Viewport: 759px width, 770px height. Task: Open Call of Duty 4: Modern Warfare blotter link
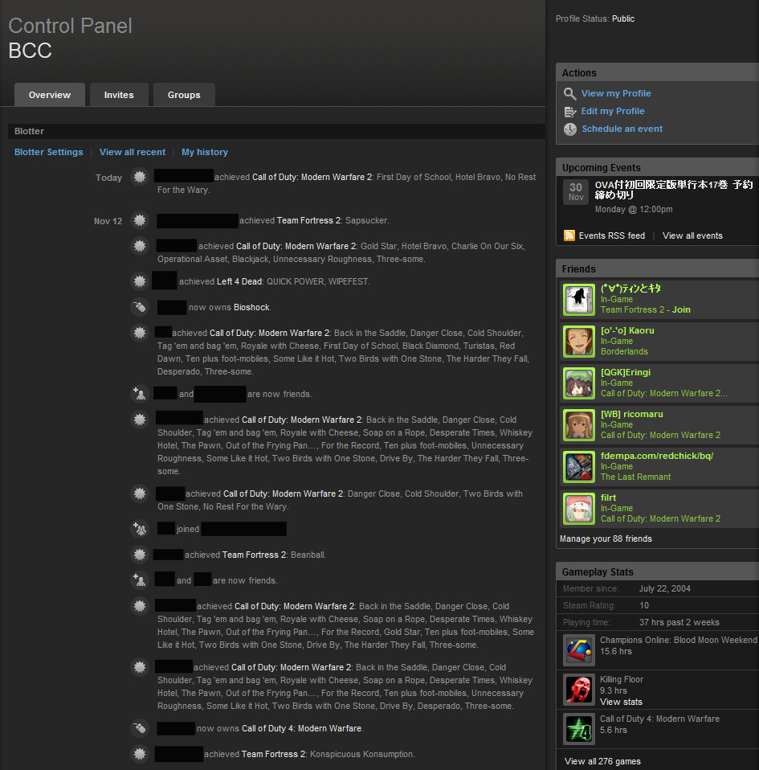tap(302, 728)
